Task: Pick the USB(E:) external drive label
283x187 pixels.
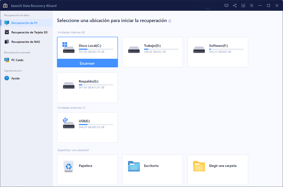Action: tap(84, 121)
